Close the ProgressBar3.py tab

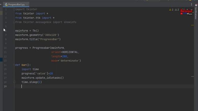point(27,5)
